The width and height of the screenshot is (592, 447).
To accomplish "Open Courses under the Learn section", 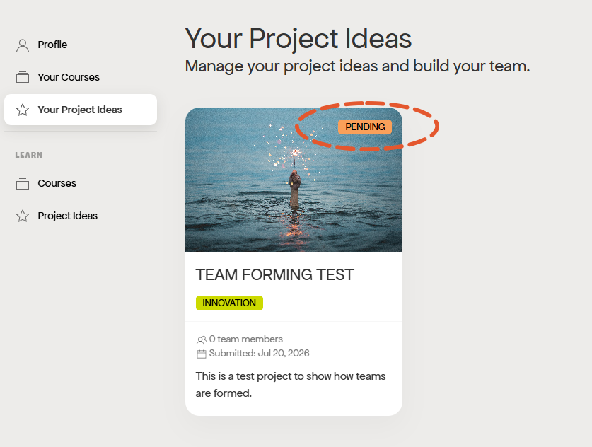I will click(x=81, y=183).
